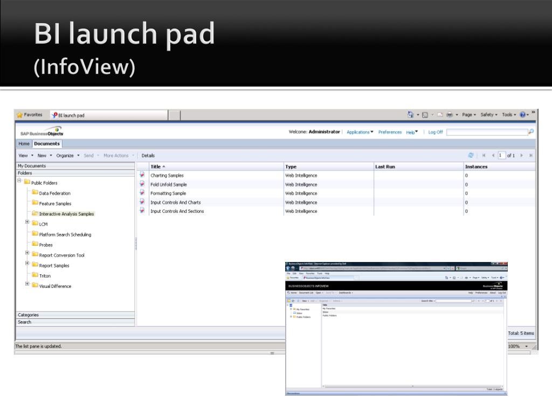Click the page number input box
The image size is (552, 414).
pos(501,155)
